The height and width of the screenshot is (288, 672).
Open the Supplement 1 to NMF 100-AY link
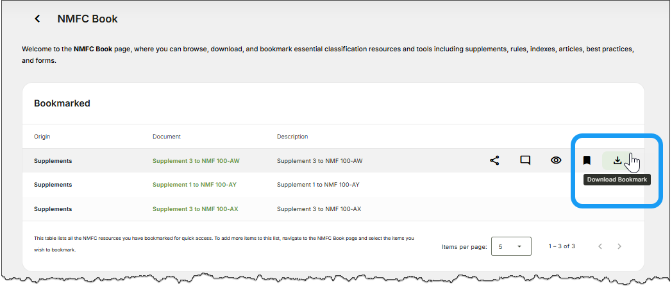point(194,185)
